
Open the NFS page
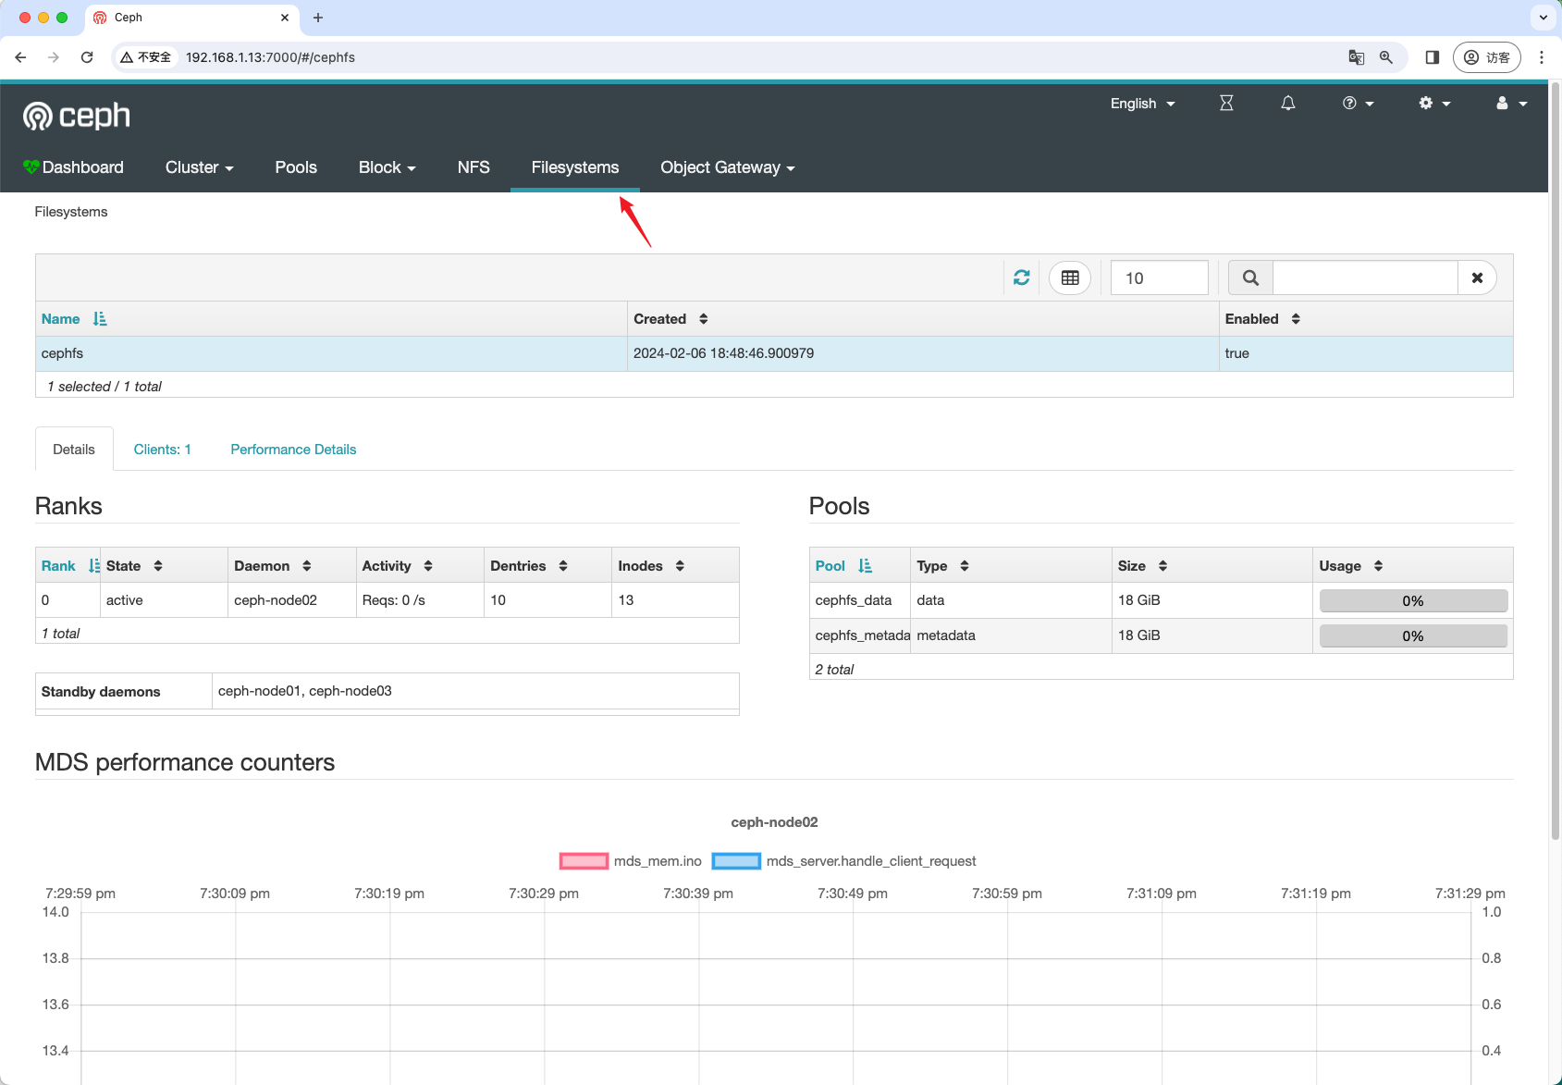[474, 167]
